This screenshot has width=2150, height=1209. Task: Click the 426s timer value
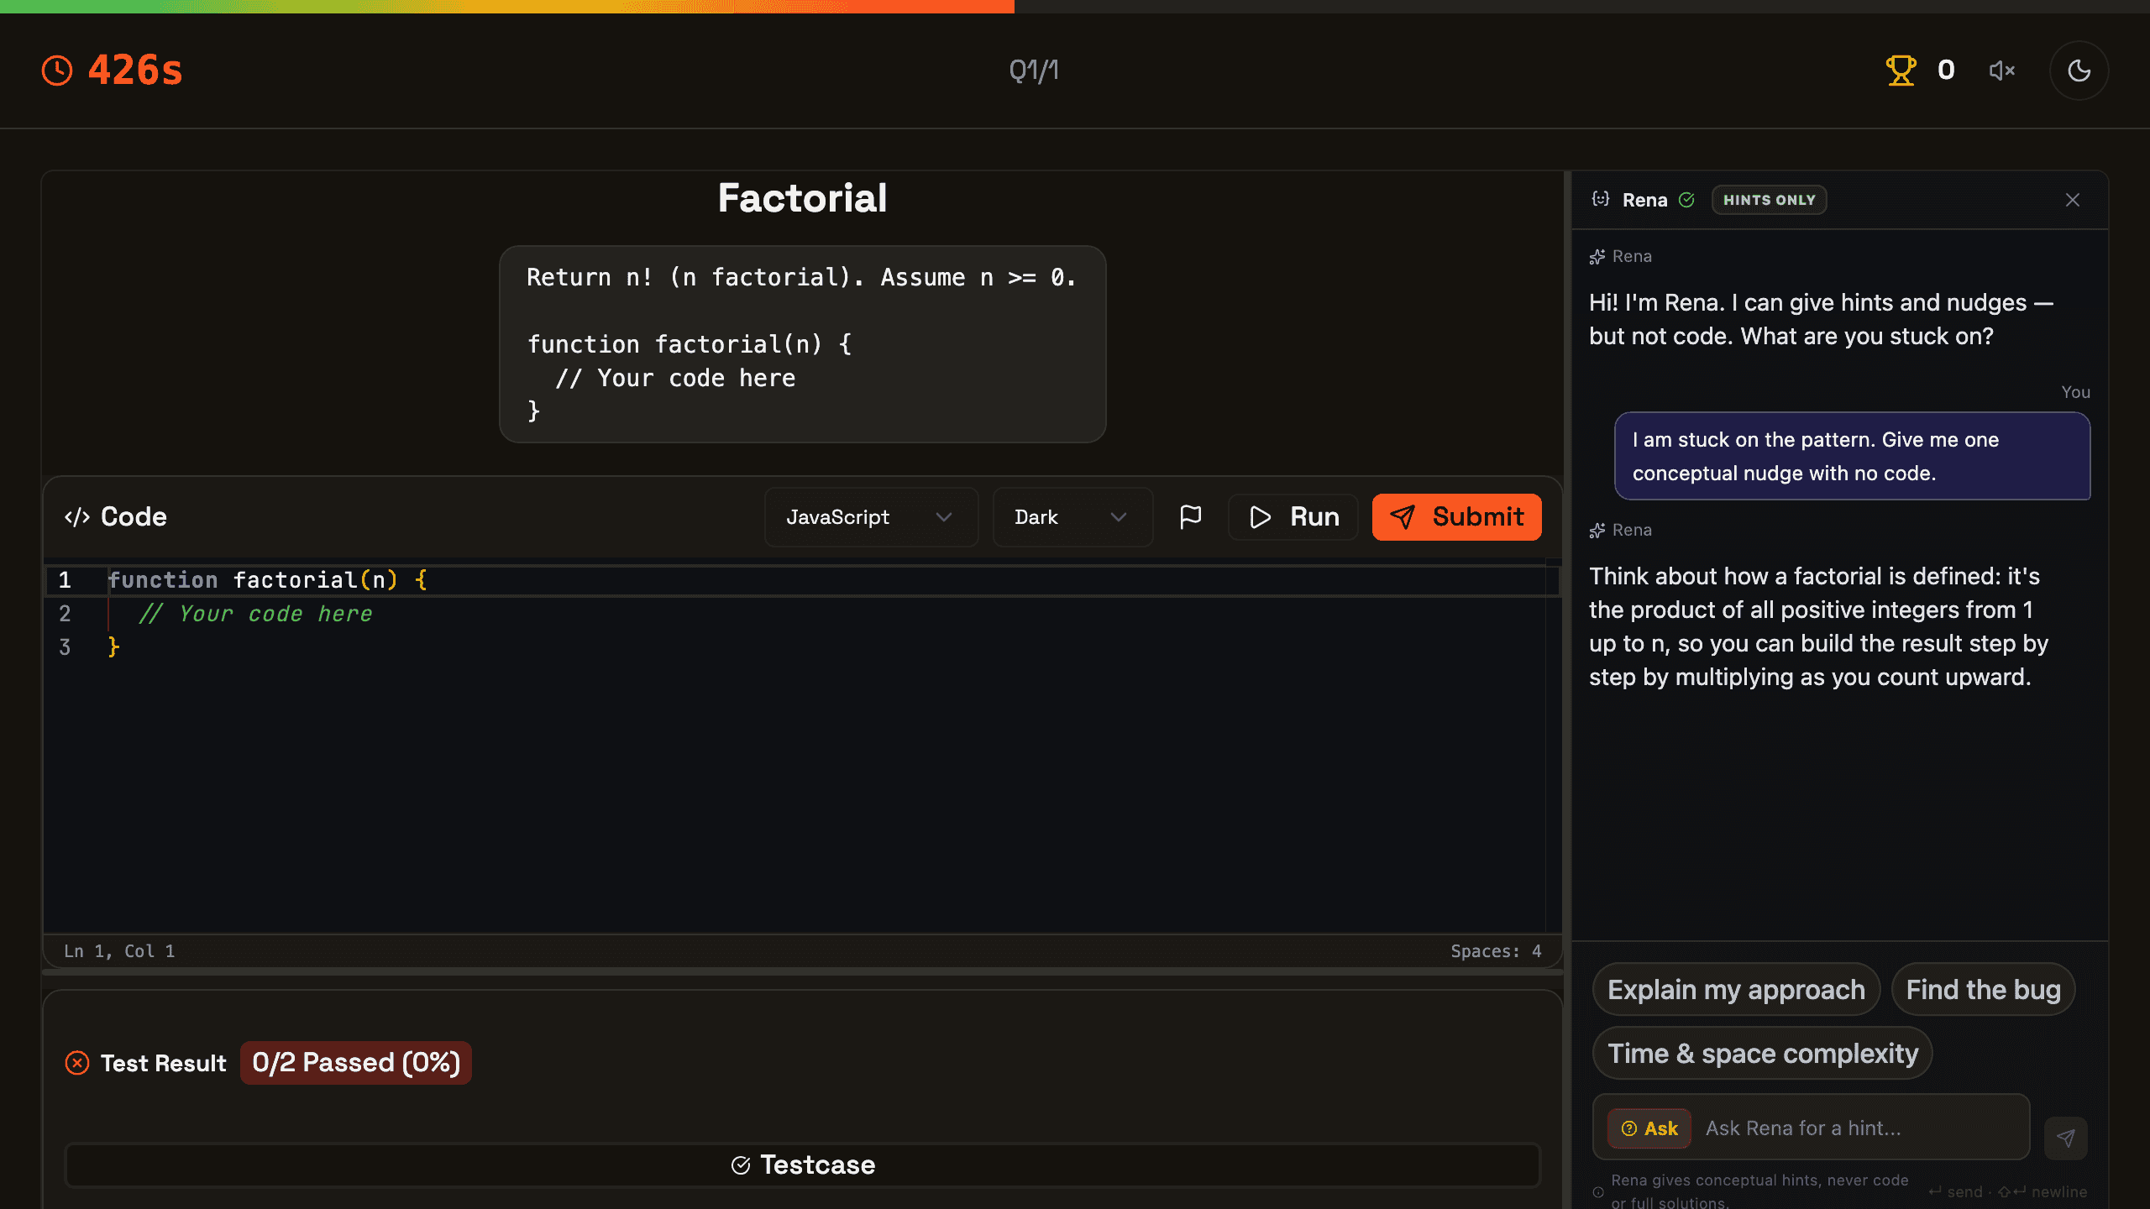coord(135,71)
